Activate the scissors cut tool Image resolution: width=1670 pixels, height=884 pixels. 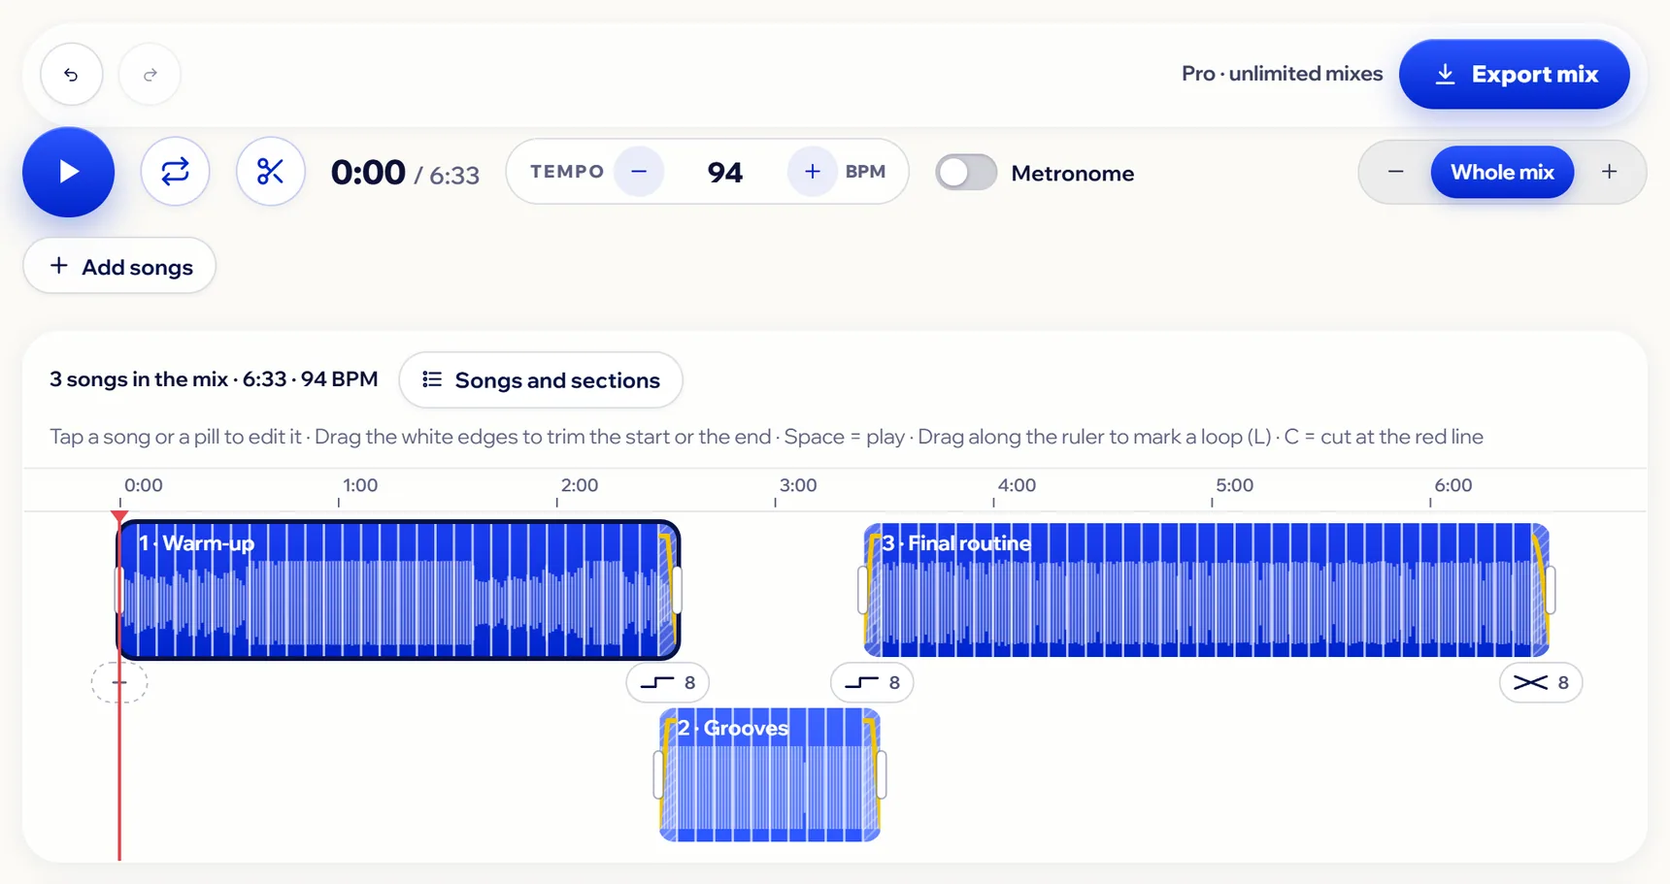(270, 172)
